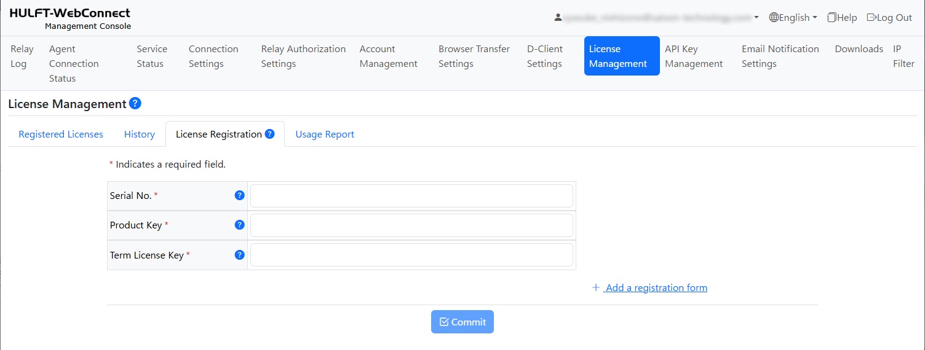925x350 pixels.
Task: Open API Key Management page
Action: [694, 56]
